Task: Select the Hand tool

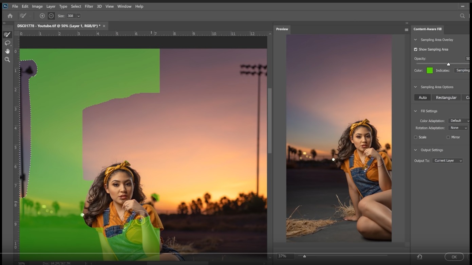Action: pyautogui.click(x=7, y=51)
